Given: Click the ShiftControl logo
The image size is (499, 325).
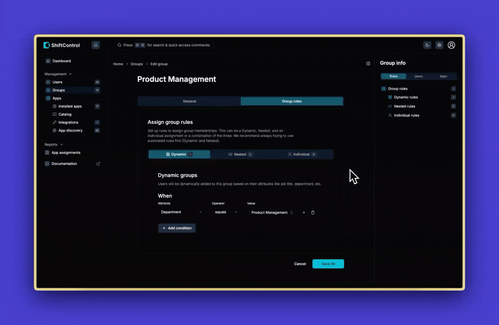Looking at the screenshot, I should coord(62,45).
